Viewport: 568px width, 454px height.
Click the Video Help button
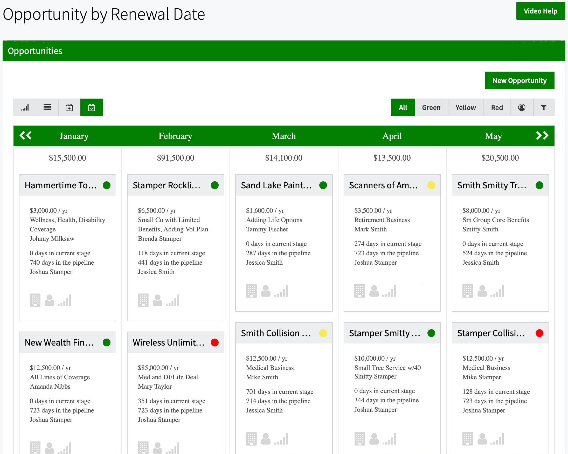point(541,11)
